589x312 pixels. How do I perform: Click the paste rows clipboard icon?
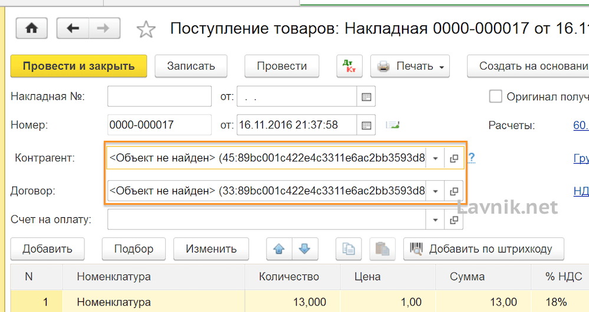(382, 249)
